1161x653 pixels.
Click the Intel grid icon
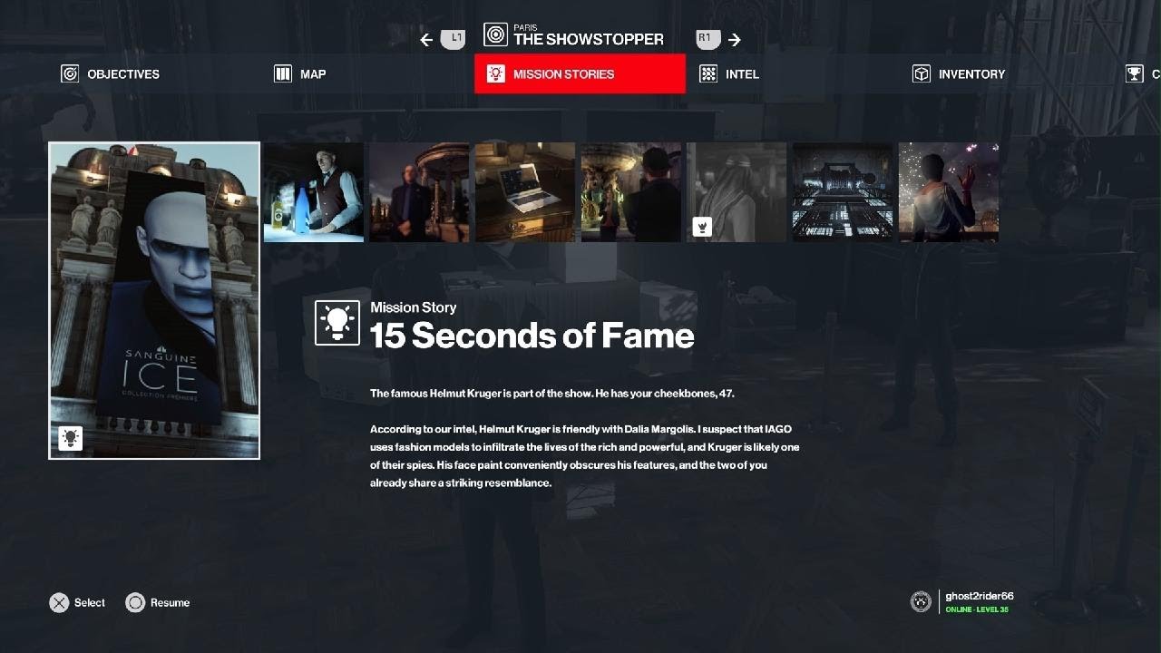point(708,74)
